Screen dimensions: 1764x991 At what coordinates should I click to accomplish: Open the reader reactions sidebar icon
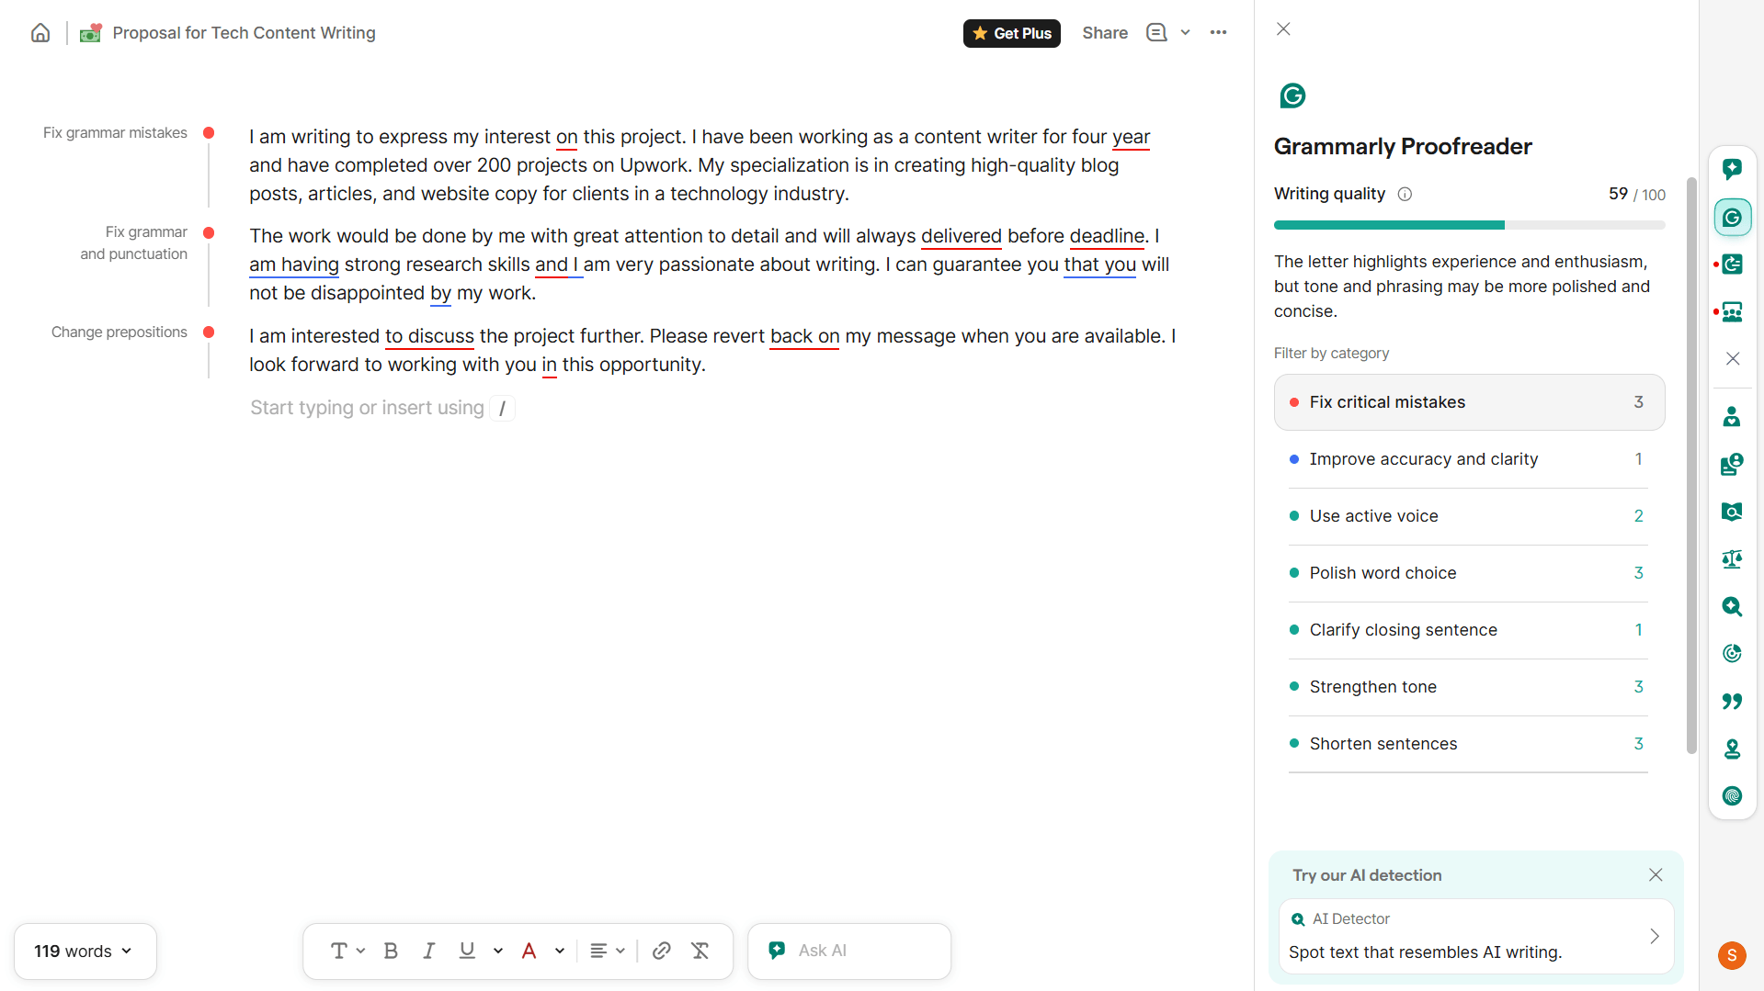coord(1732,312)
